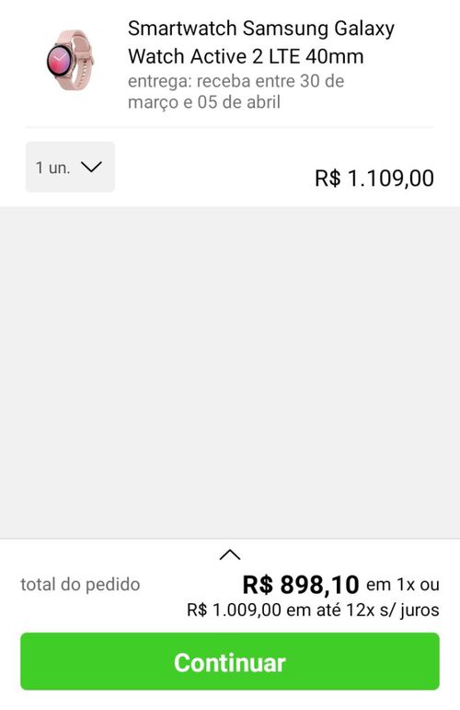Click the '1 un.' text label
This screenshot has height=710, width=460.
pyautogui.click(x=53, y=168)
